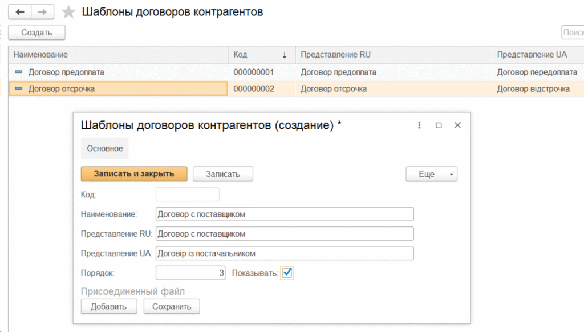Click the back navigation arrow
584x332 pixels.
coord(20,12)
